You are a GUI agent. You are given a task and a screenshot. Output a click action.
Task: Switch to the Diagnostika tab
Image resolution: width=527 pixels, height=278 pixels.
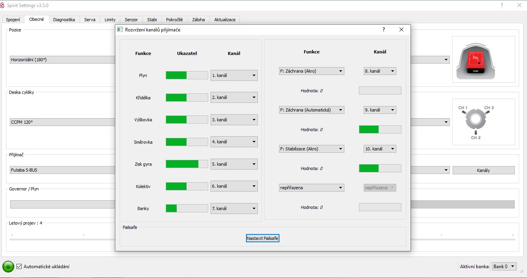(x=64, y=20)
